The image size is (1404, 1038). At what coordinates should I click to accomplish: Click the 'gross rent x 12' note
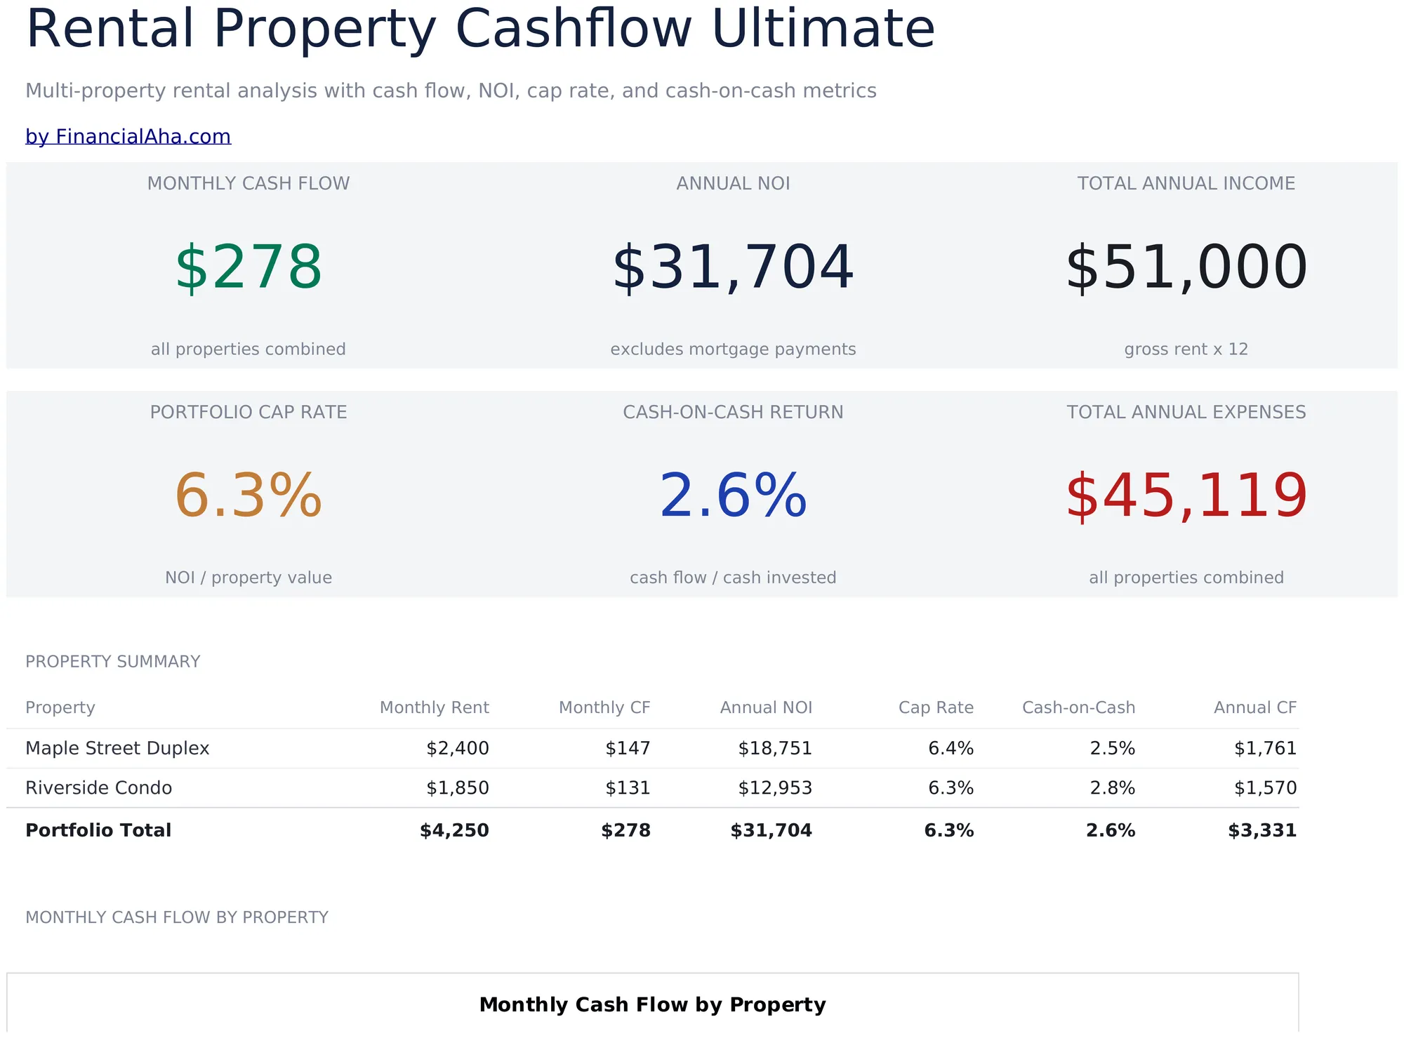click(x=1186, y=349)
